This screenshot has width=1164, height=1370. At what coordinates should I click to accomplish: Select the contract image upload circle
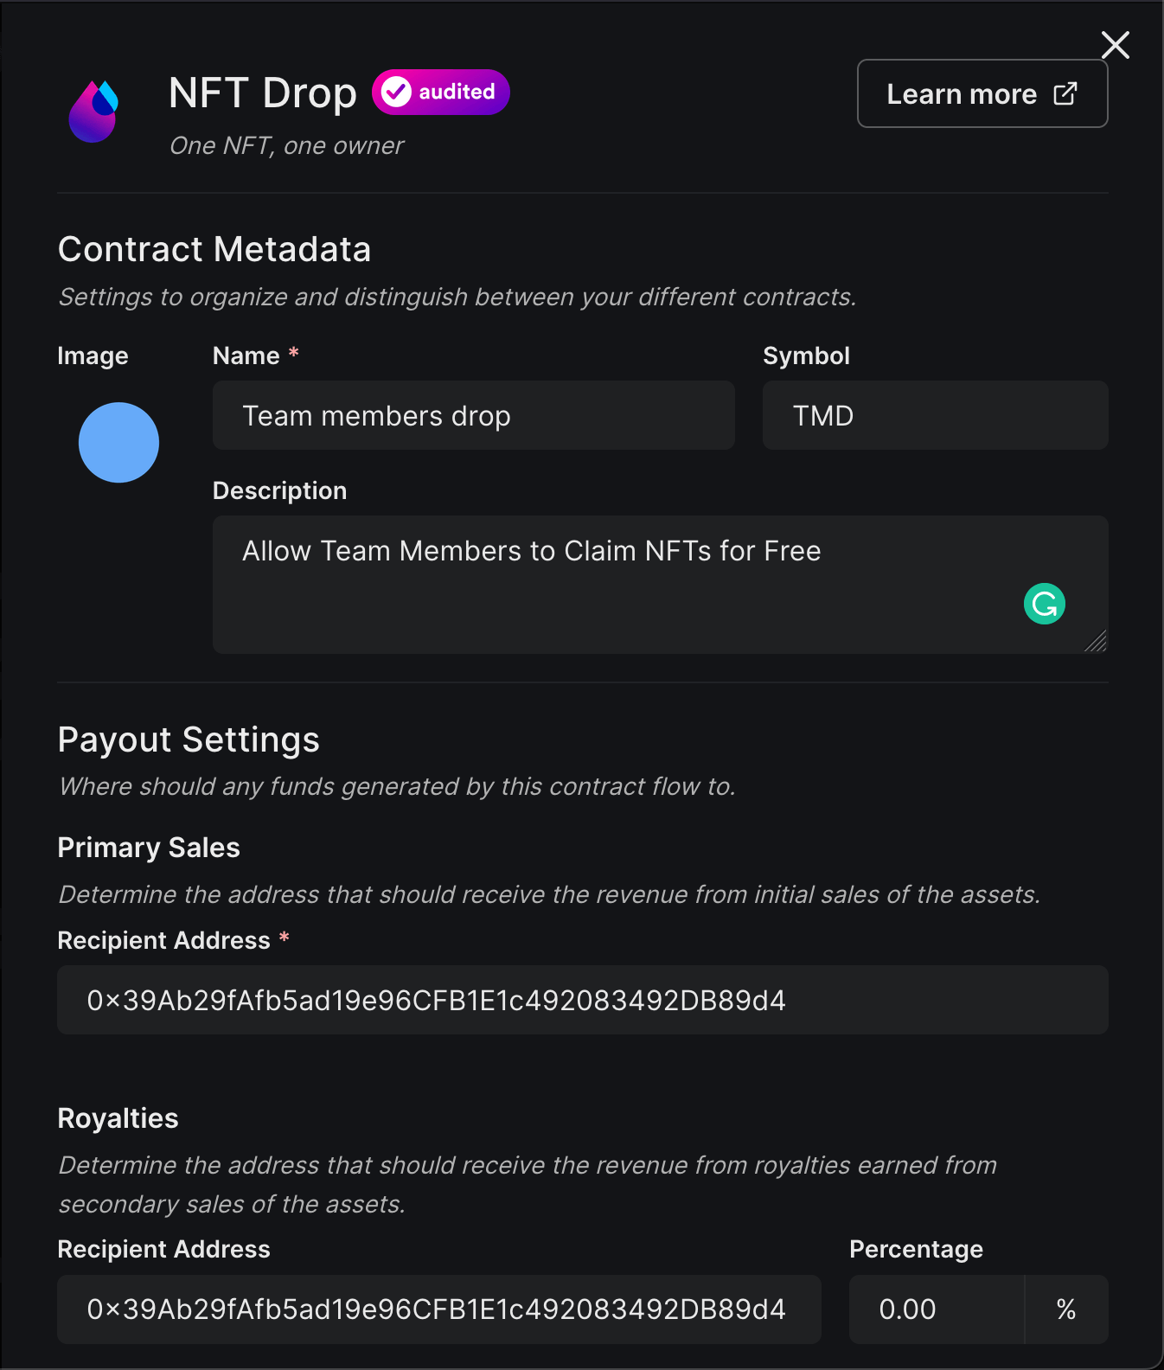pos(118,442)
